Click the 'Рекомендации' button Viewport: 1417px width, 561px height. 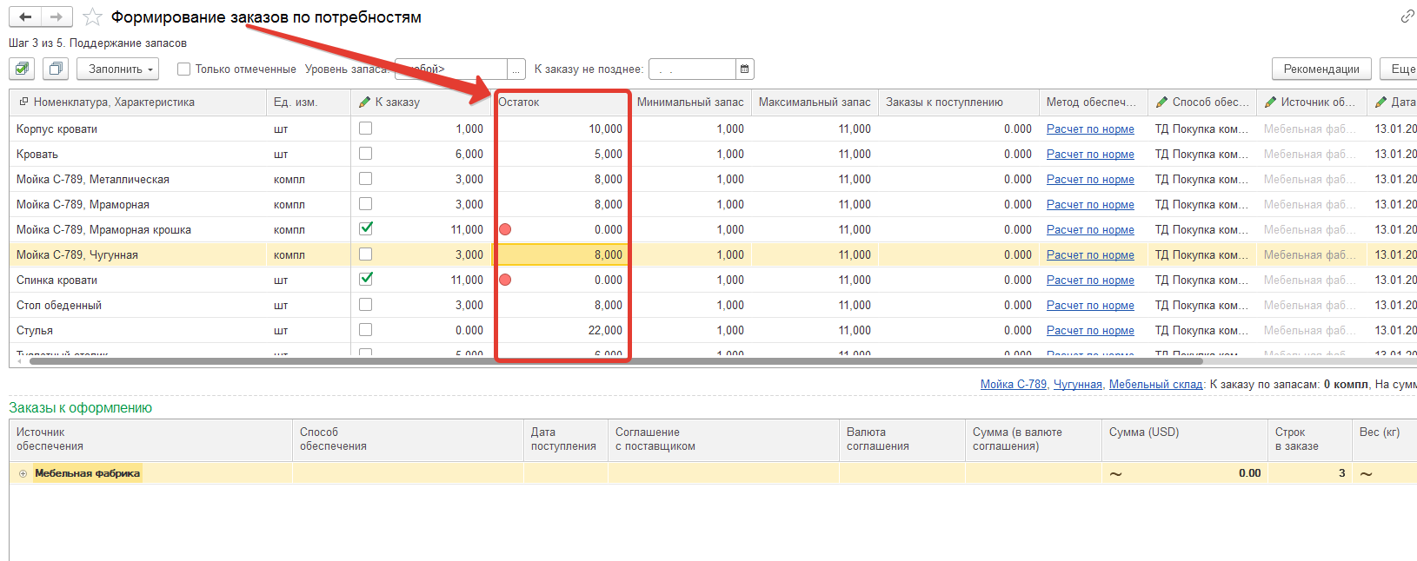1321,69
